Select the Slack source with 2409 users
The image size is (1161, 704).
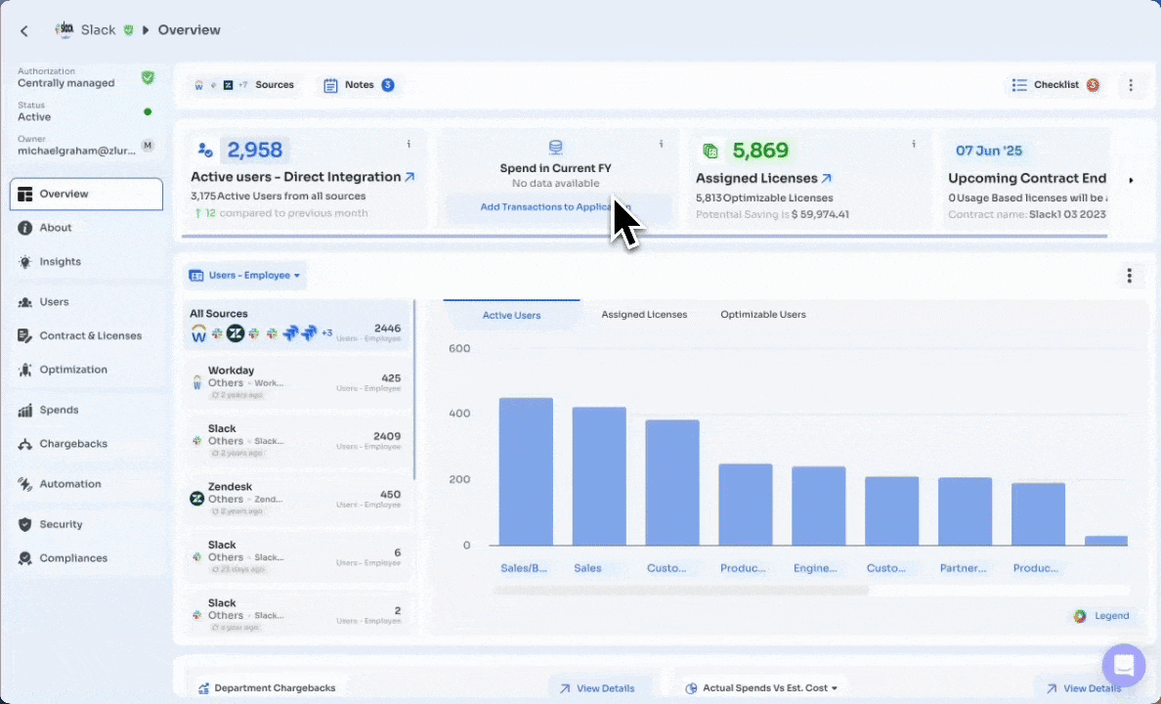coord(296,440)
